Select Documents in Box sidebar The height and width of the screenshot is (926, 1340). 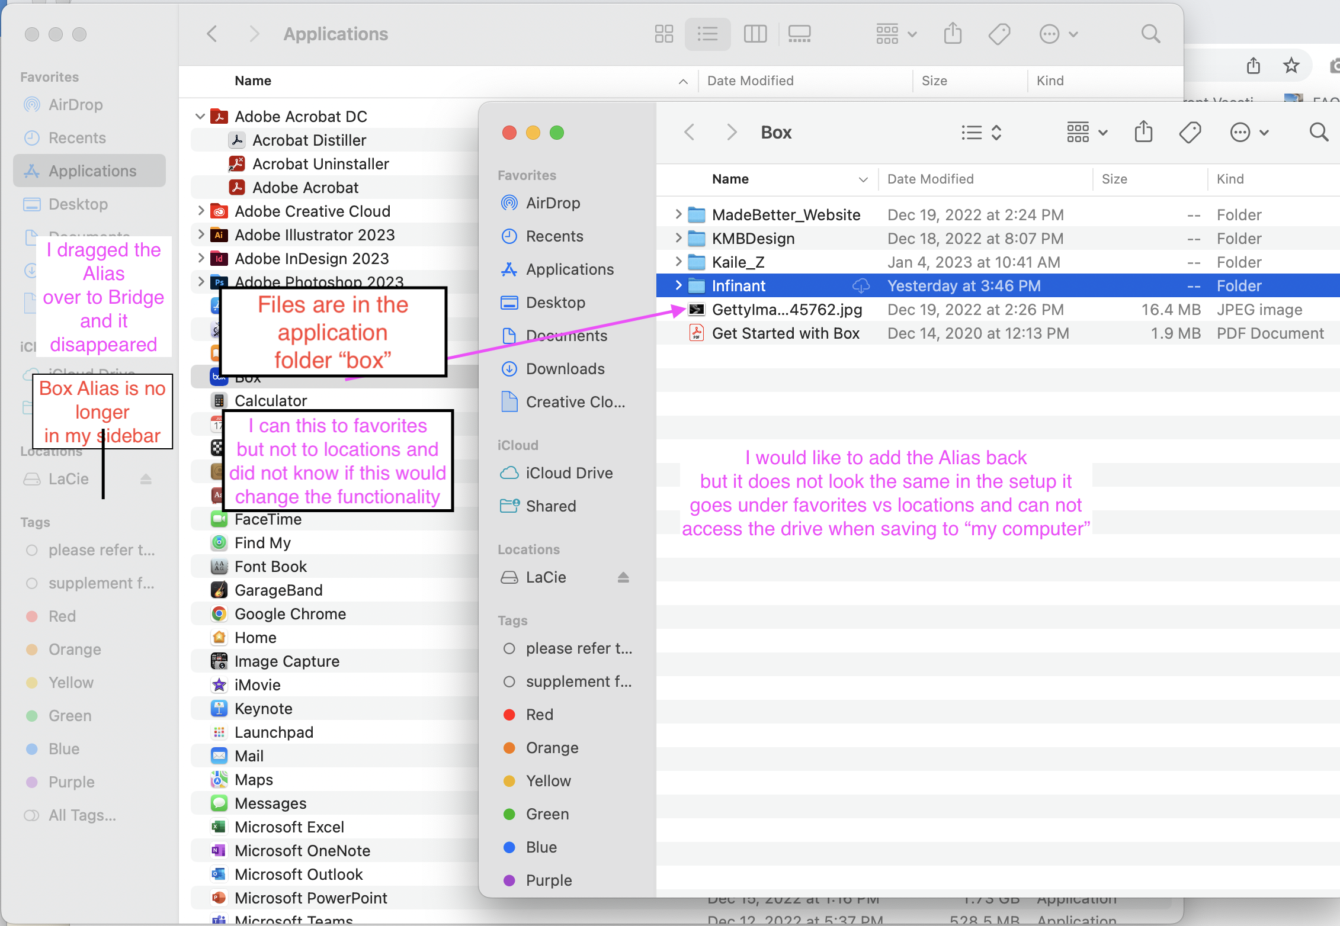567,336
